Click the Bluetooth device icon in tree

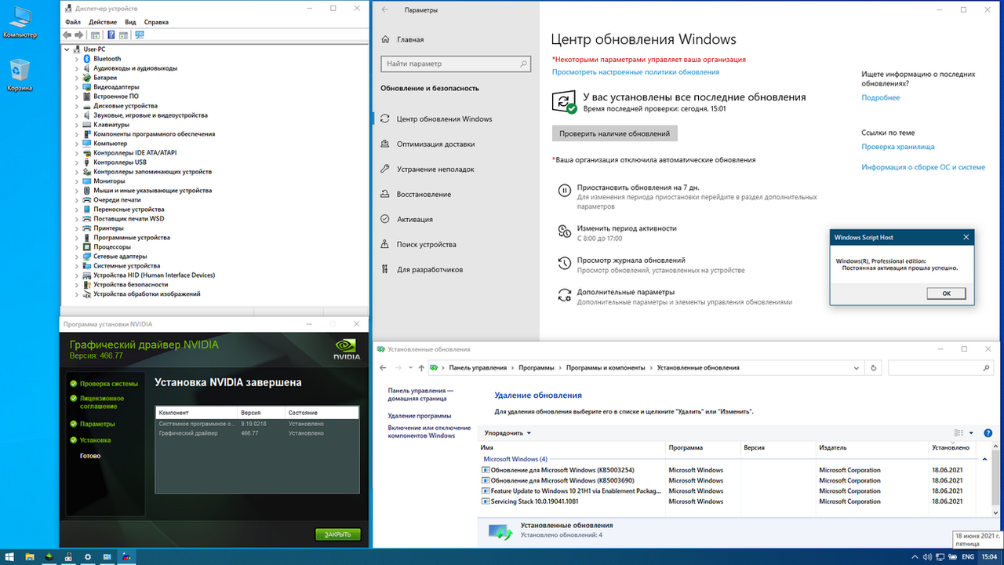click(87, 59)
